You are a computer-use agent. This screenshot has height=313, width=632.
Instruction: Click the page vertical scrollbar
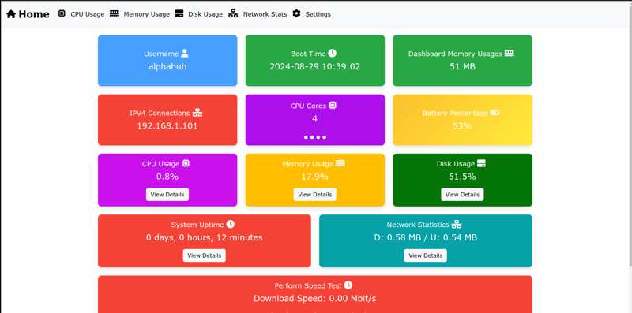[630, 136]
